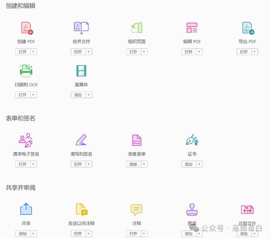The image size is (271, 239).
Task: Select the 编辑 PDF tool icon
Action: click(192, 27)
